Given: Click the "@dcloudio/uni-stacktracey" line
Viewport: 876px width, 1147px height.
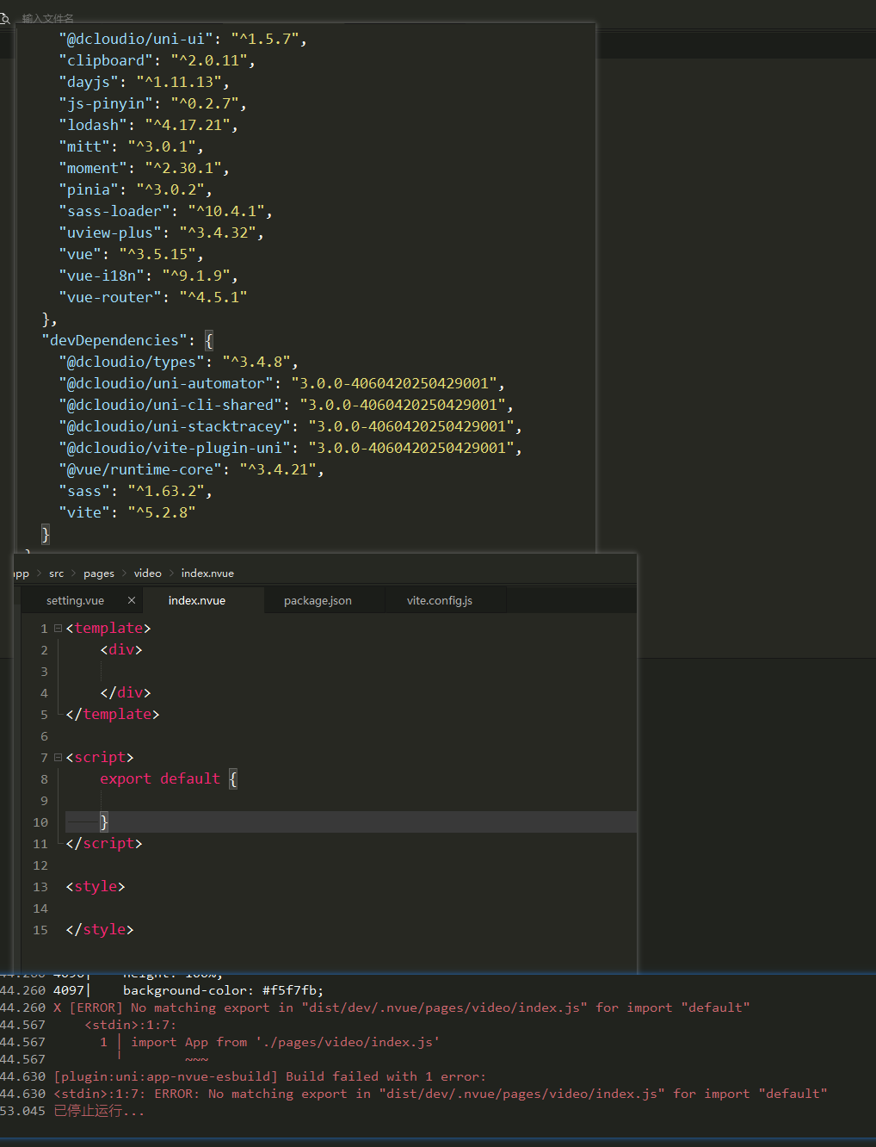Looking at the screenshot, I should (x=290, y=426).
